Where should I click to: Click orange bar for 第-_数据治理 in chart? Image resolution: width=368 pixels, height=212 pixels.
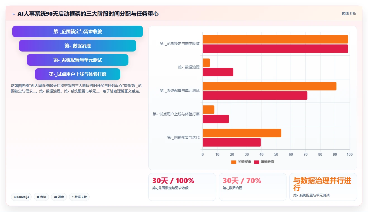click(206, 63)
